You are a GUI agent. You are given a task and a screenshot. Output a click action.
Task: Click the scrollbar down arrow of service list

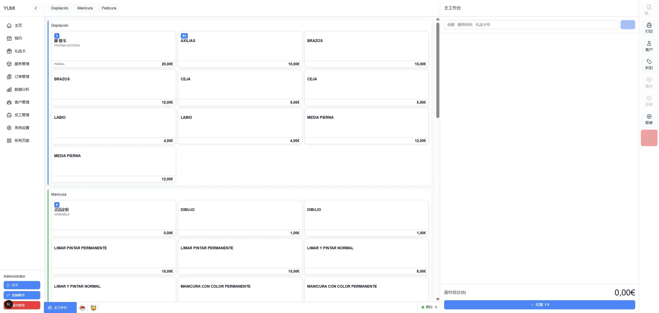(438, 299)
